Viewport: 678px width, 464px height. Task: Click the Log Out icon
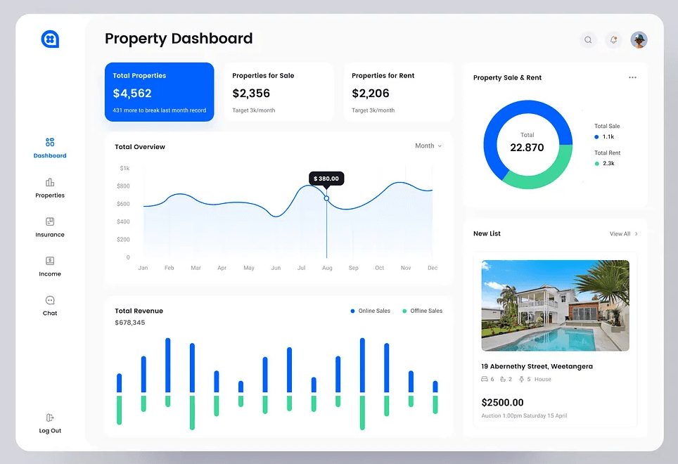50,418
